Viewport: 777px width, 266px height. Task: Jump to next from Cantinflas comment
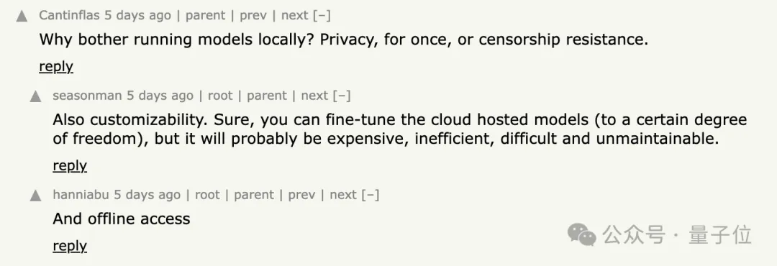coord(294,15)
